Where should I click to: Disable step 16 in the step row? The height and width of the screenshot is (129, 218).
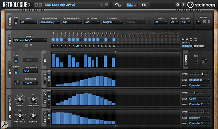click(114, 40)
